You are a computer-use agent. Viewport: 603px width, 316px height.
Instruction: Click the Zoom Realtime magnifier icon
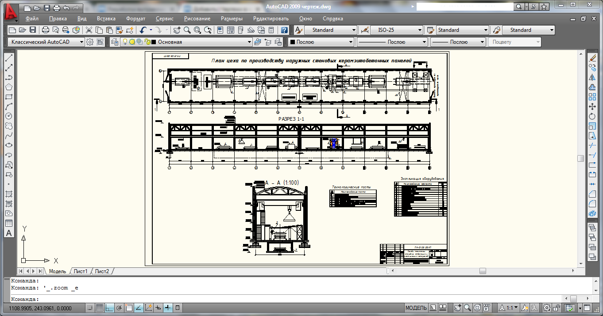pyautogui.click(x=187, y=30)
